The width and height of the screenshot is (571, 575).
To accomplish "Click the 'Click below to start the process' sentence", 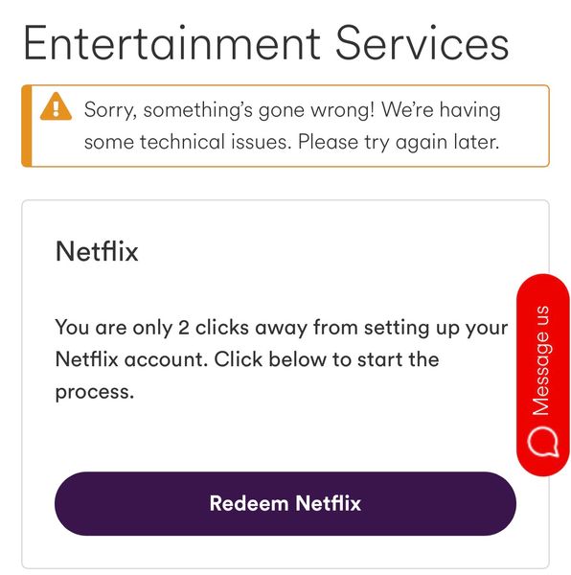I will (x=247, y=376).
